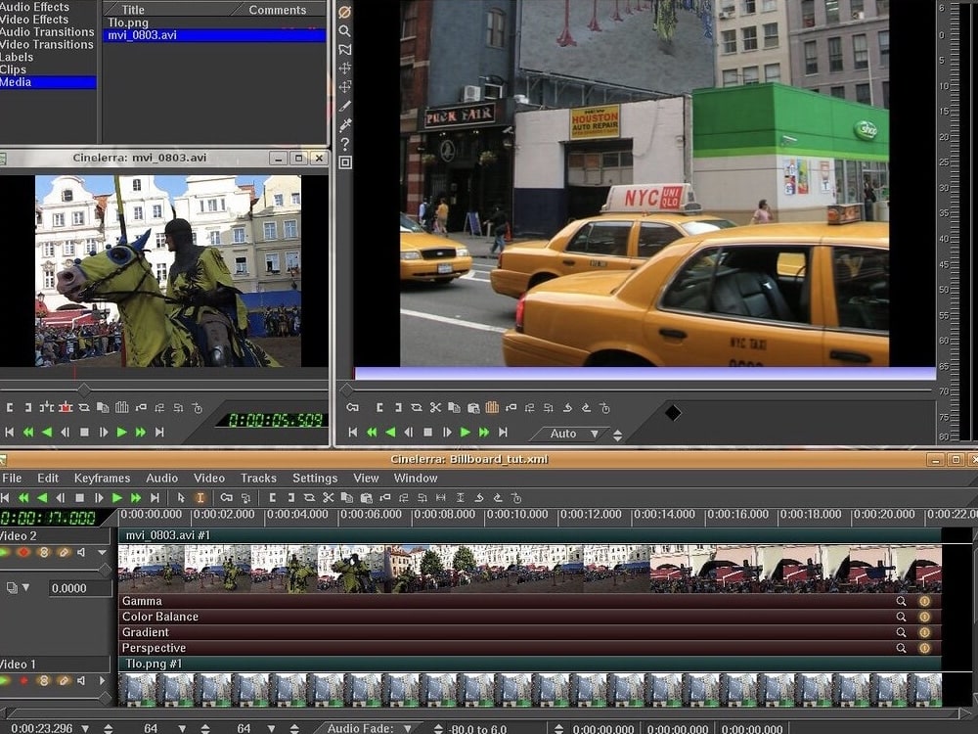Toggle safe regions icon in compositor
This screenshot has width=978, height=734.
pyautogui.click(x=344, y=162)
